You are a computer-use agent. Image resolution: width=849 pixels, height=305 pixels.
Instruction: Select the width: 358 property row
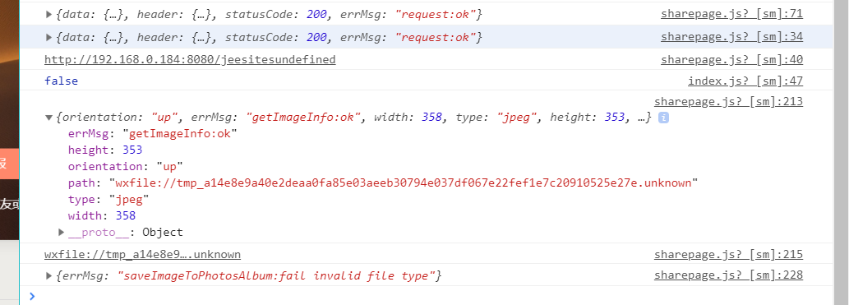coord(102,216)
